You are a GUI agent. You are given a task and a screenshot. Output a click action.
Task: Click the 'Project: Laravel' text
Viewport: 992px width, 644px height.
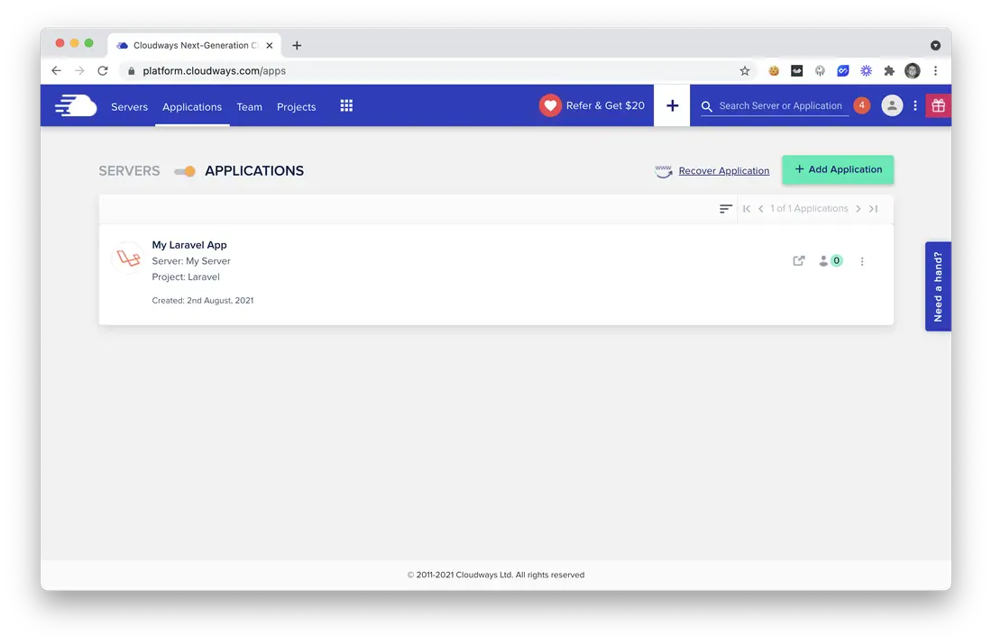click(186, 277)
